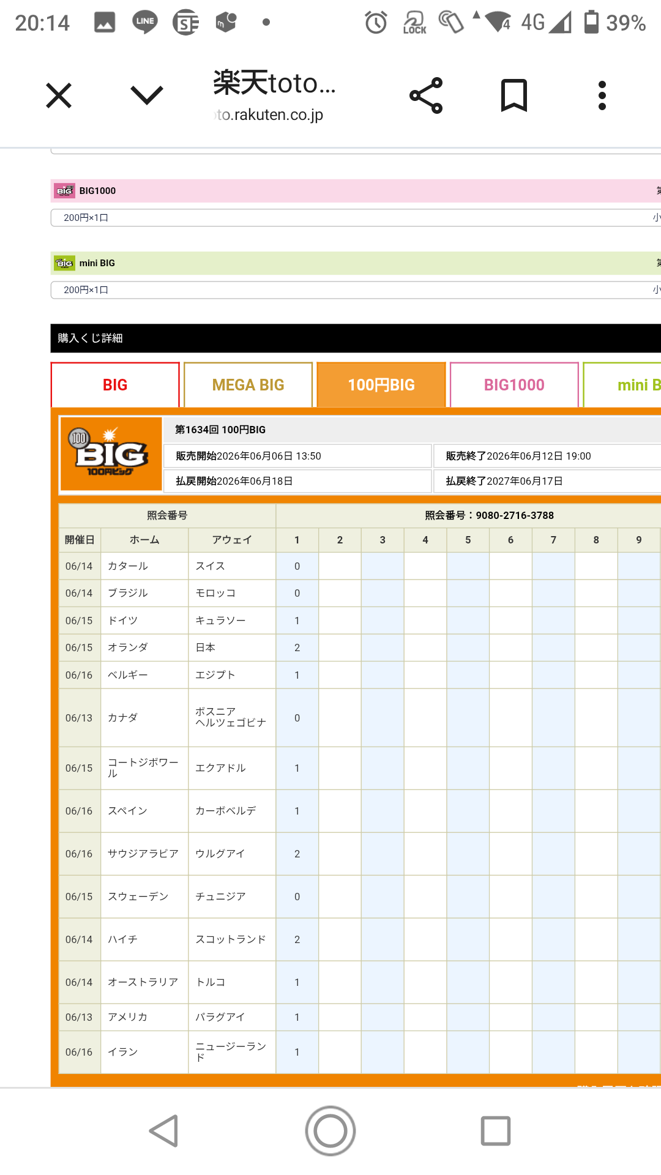Select the 100円BIG tab

381,385
